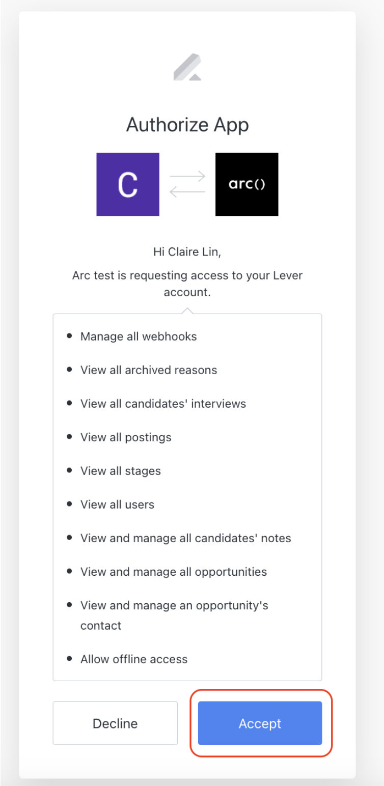Click the Hi Claire Lin greeting text

[187, 251]
